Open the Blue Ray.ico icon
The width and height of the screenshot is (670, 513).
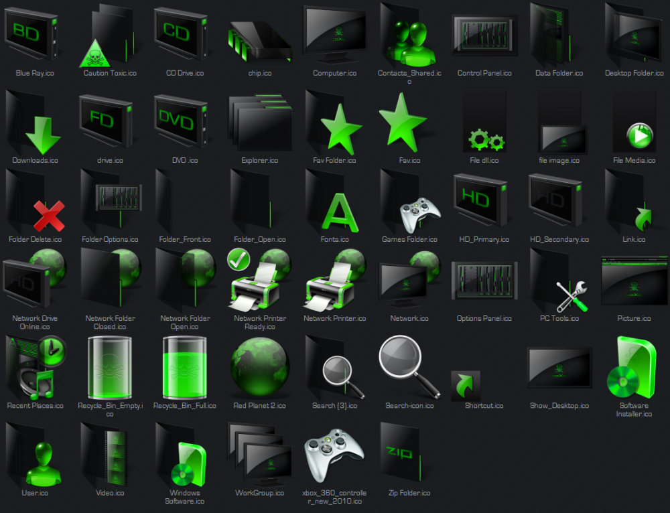33,37
